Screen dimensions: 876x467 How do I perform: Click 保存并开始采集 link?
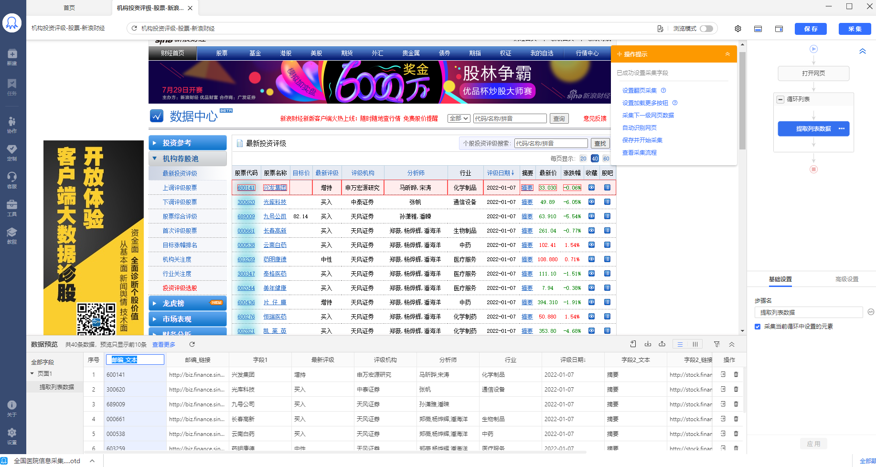[642, 140]
